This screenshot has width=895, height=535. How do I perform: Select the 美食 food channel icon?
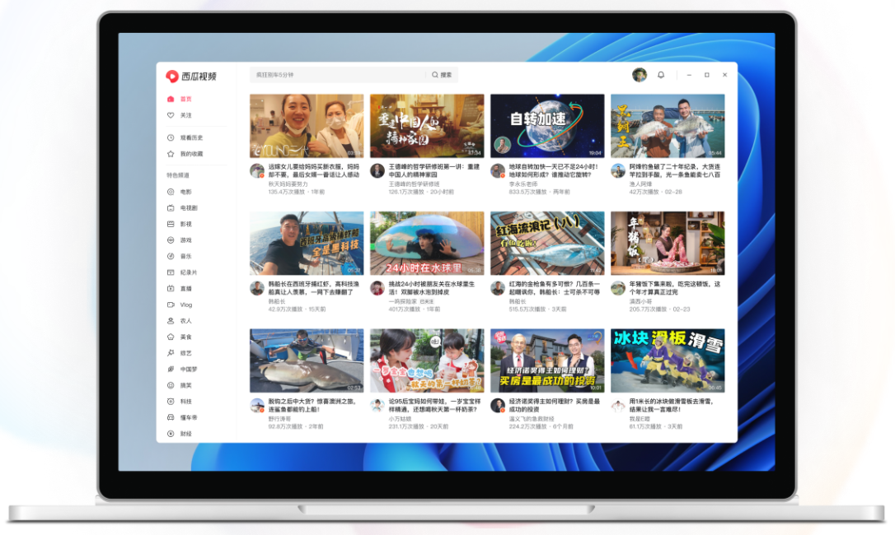tap(170, 337)
